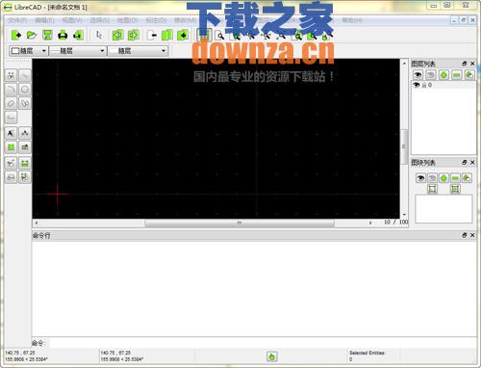Rename the active block
481x368 pixels.
pyautogui.click(x=467, y=177)
